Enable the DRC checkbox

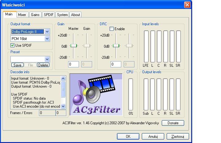coord(111,29)
